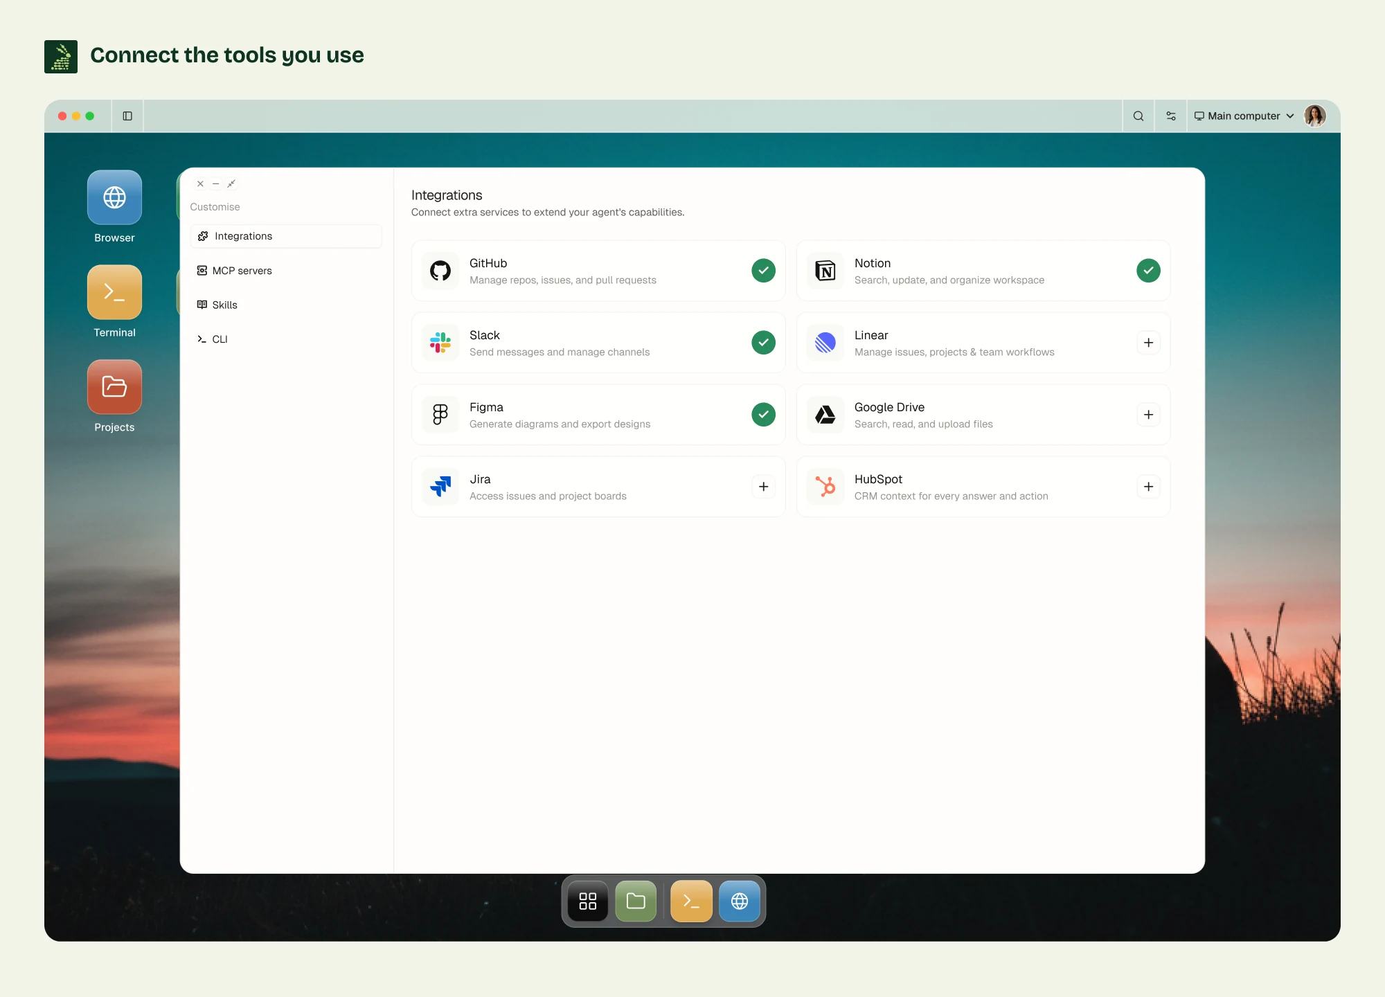Click the 'Search, read, and upload files' text
This screenshot has height=997, width=1385.
[924, 424]
